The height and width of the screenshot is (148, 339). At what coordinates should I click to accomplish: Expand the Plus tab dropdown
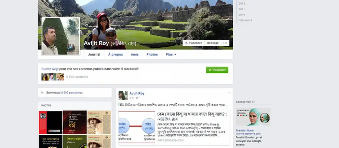[171, 55]
